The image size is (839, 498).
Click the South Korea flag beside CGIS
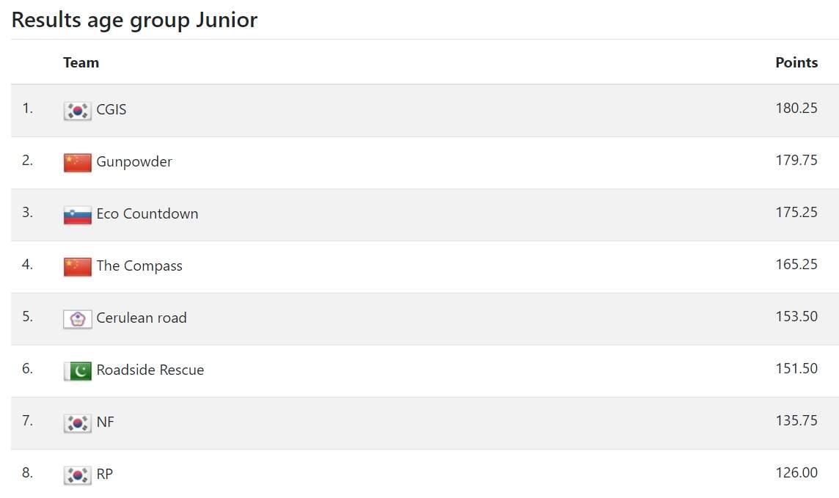(78, 111)
